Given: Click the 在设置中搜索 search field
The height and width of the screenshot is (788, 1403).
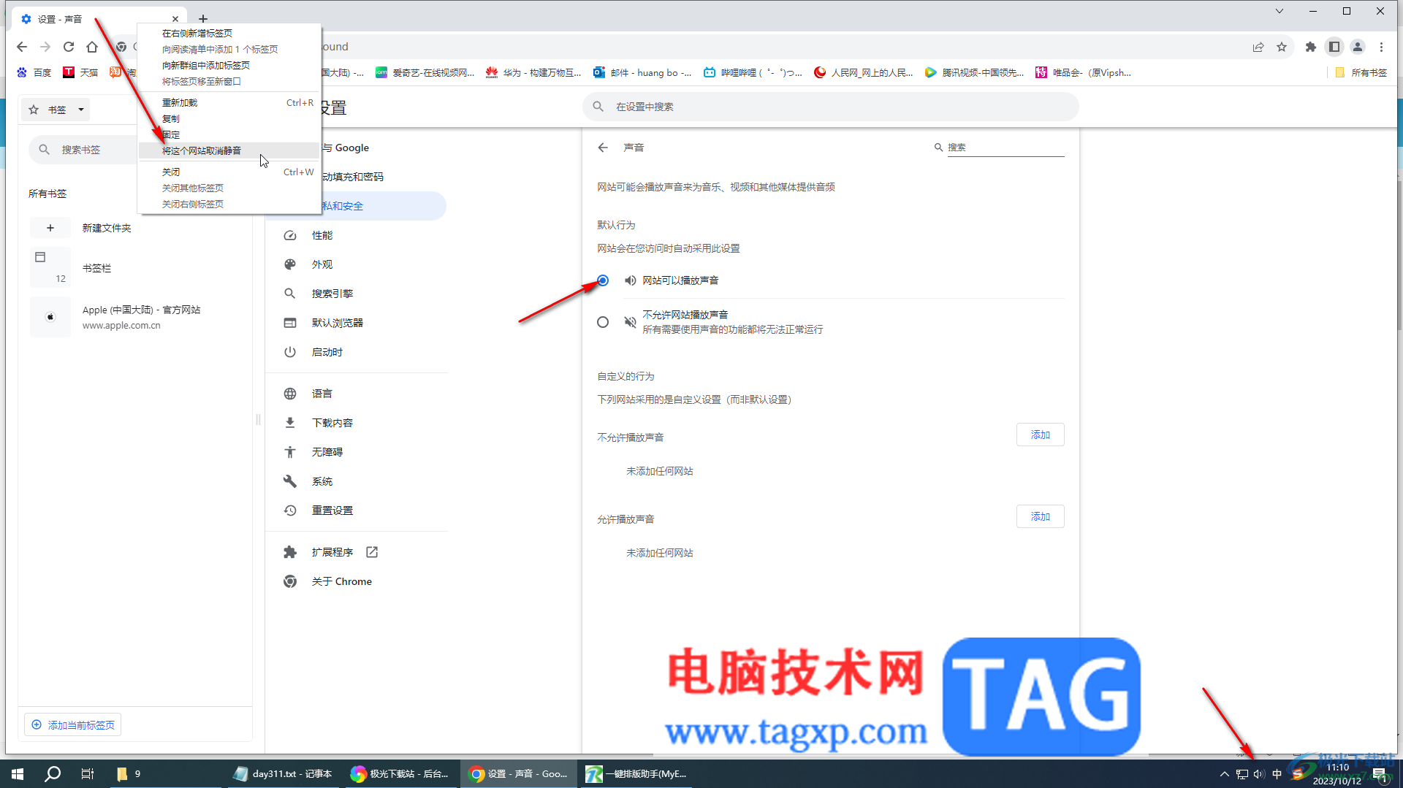Looking at the screenshot, I should pos(831,107).
